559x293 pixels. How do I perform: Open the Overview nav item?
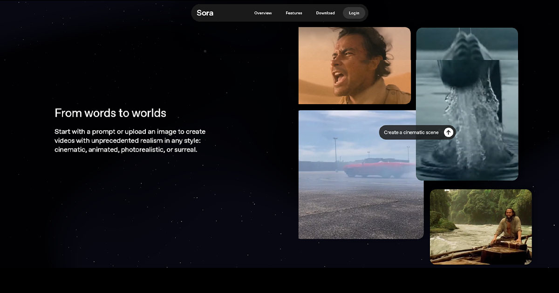[x=263, y=13]
